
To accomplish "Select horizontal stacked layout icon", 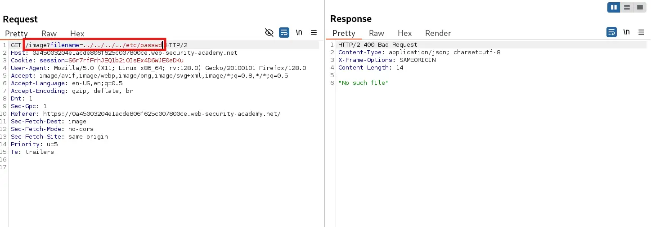I will 627,8.
